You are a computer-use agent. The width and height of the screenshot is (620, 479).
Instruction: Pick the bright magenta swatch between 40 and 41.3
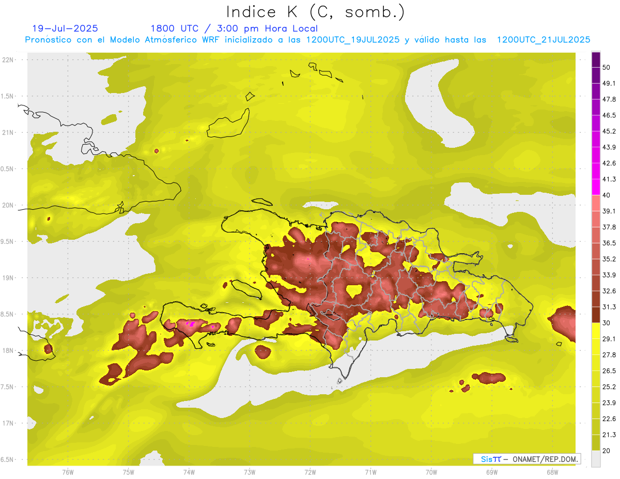coord(596,187)
